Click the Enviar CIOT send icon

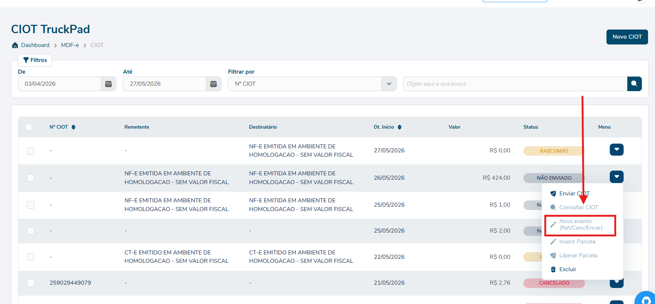click(553, 194)
